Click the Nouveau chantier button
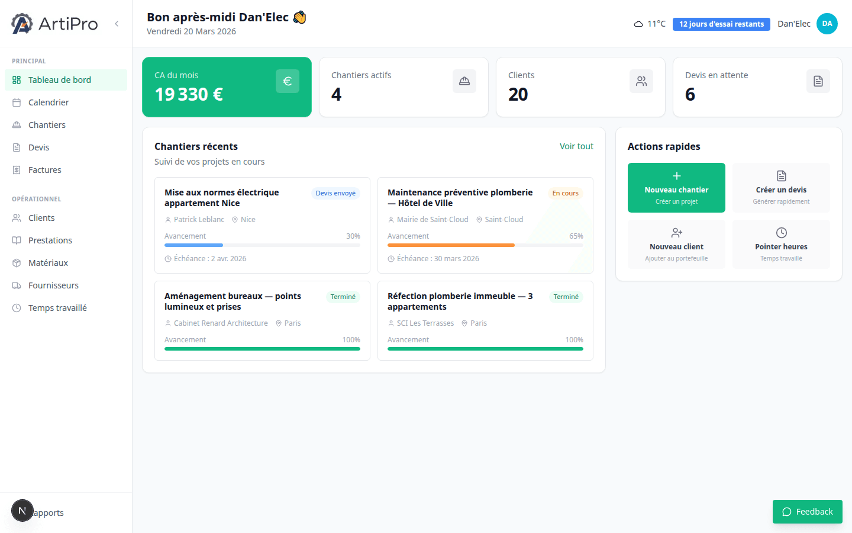 676,187
